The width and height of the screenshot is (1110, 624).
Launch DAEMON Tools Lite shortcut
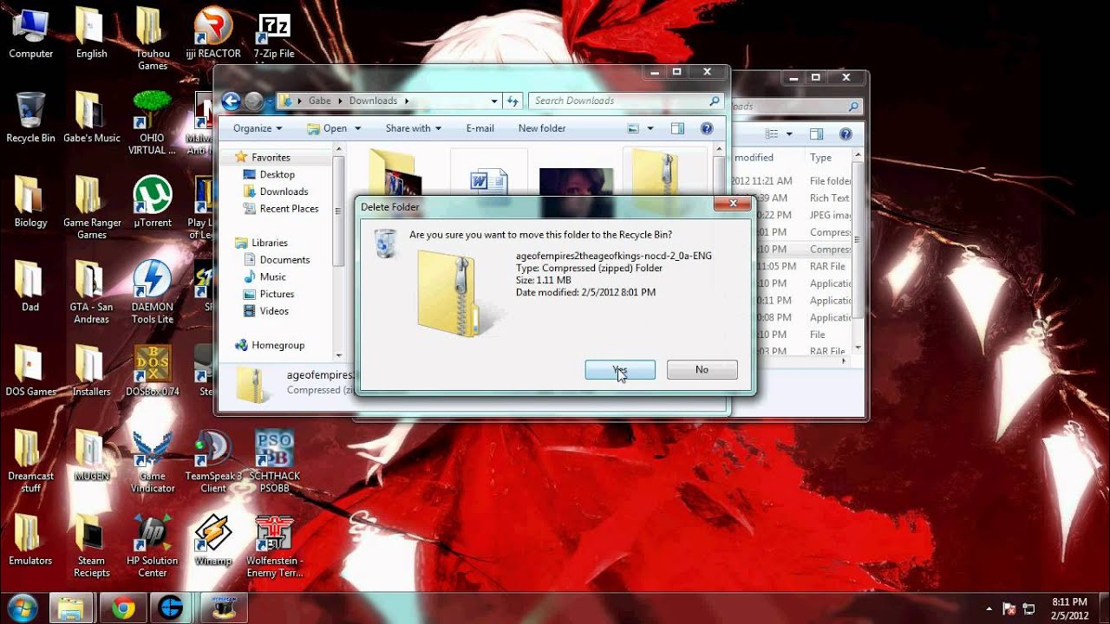(153, 292)
